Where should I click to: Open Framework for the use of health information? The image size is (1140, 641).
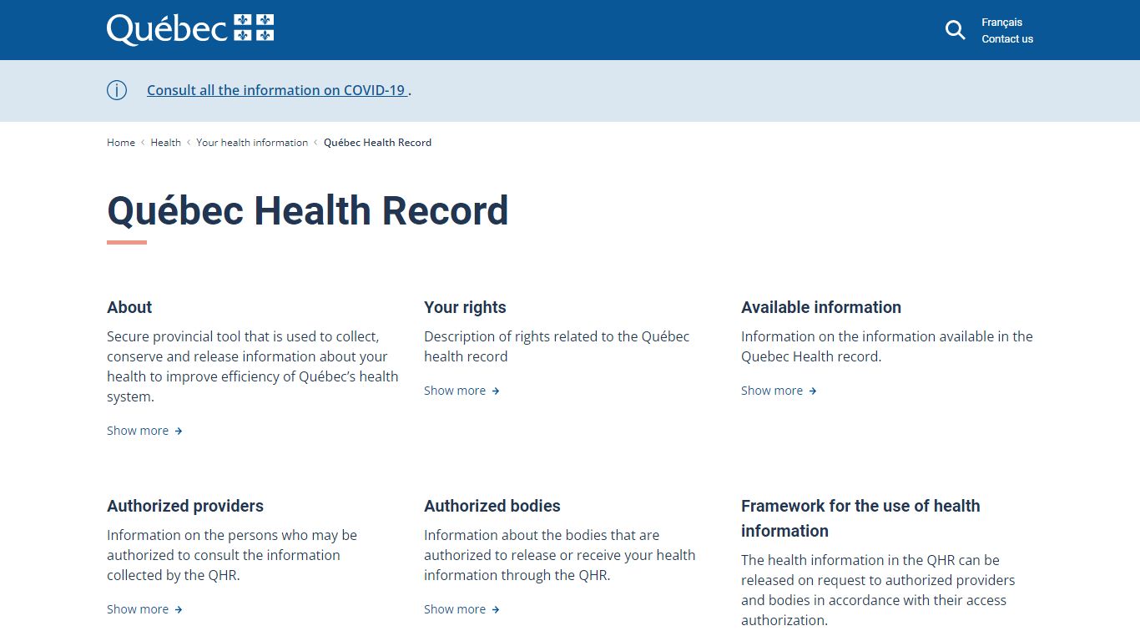click(x=860, y=518)
